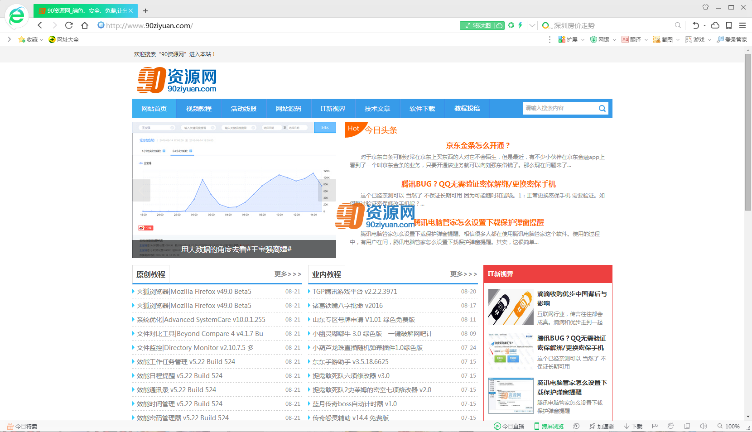Open the 网银 online banking dropdown
The image size is (752, 432).
[603, 39]
